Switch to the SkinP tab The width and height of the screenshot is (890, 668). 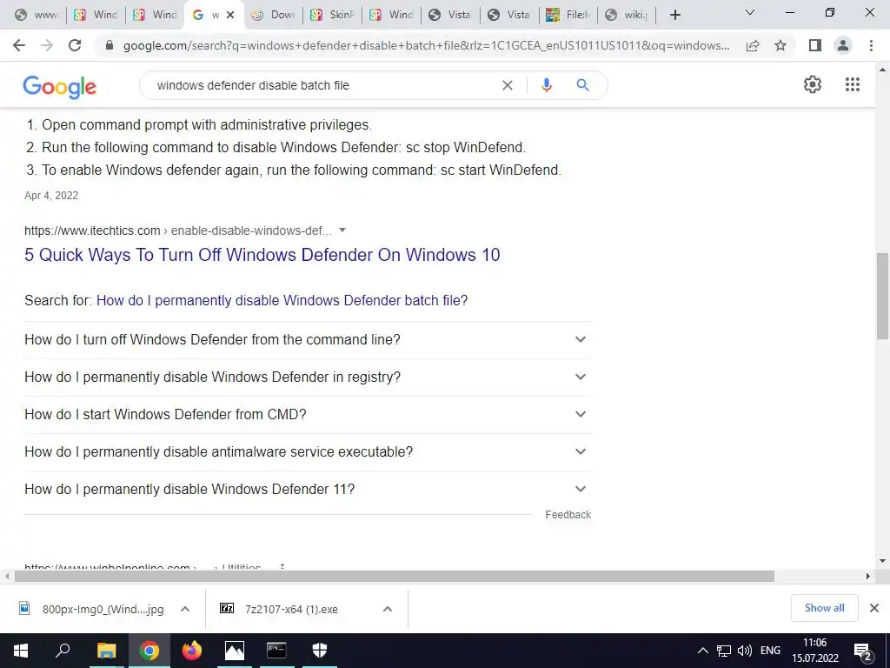pos(333,15)
